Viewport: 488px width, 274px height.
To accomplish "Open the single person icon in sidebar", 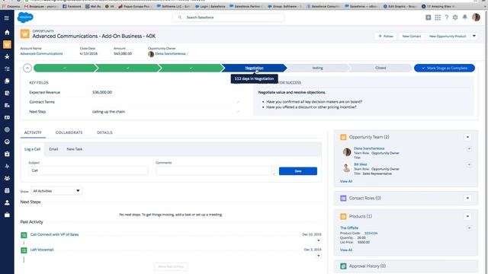I will click(7, 202).
